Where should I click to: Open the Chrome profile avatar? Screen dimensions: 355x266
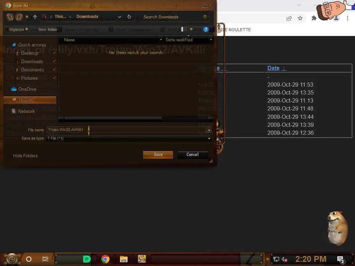point(336,18)
